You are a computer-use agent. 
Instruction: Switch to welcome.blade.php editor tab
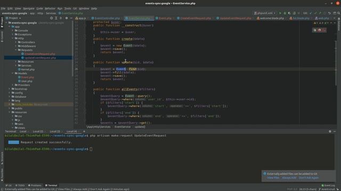coord(272,18)
